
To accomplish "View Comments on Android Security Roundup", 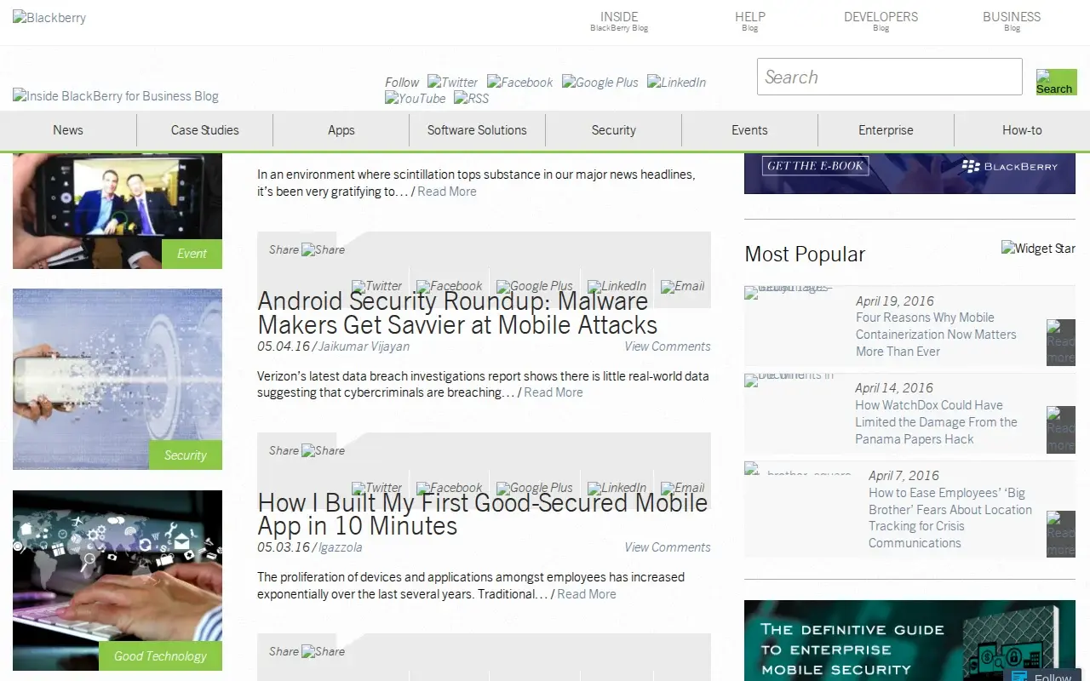I will point(668,346).
